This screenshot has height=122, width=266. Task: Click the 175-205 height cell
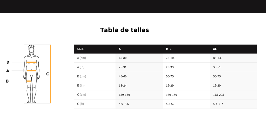point(218,95)
